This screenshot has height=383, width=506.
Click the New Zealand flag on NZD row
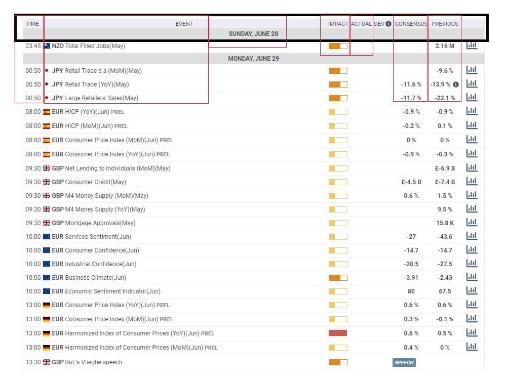(x=47, y=46)
